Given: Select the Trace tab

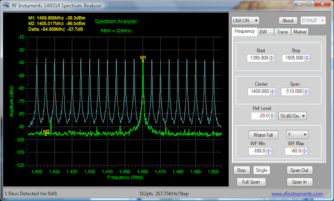Looking at the screenshot, I should 282,32.
